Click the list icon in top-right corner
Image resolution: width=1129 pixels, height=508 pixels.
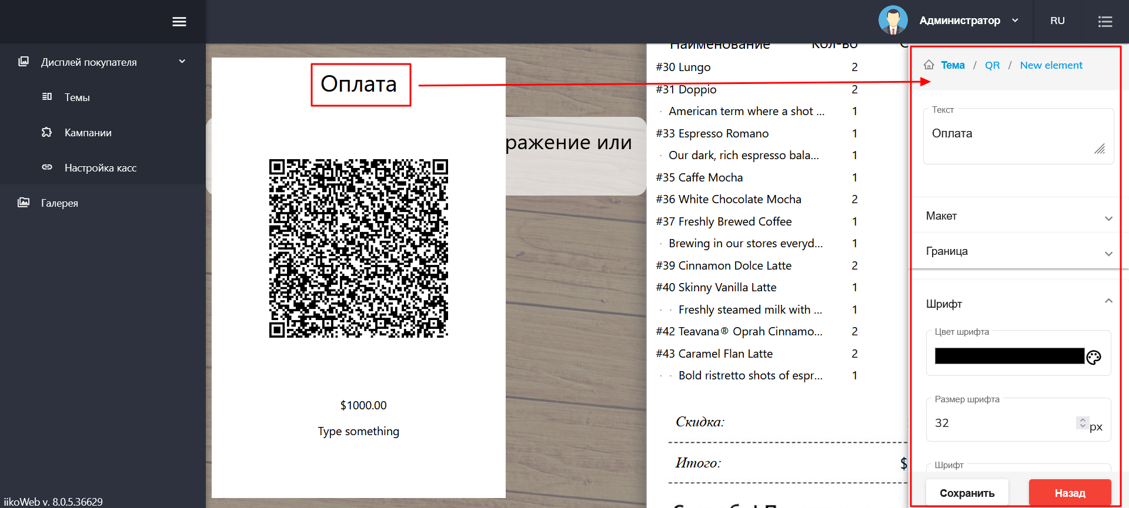1105,22
